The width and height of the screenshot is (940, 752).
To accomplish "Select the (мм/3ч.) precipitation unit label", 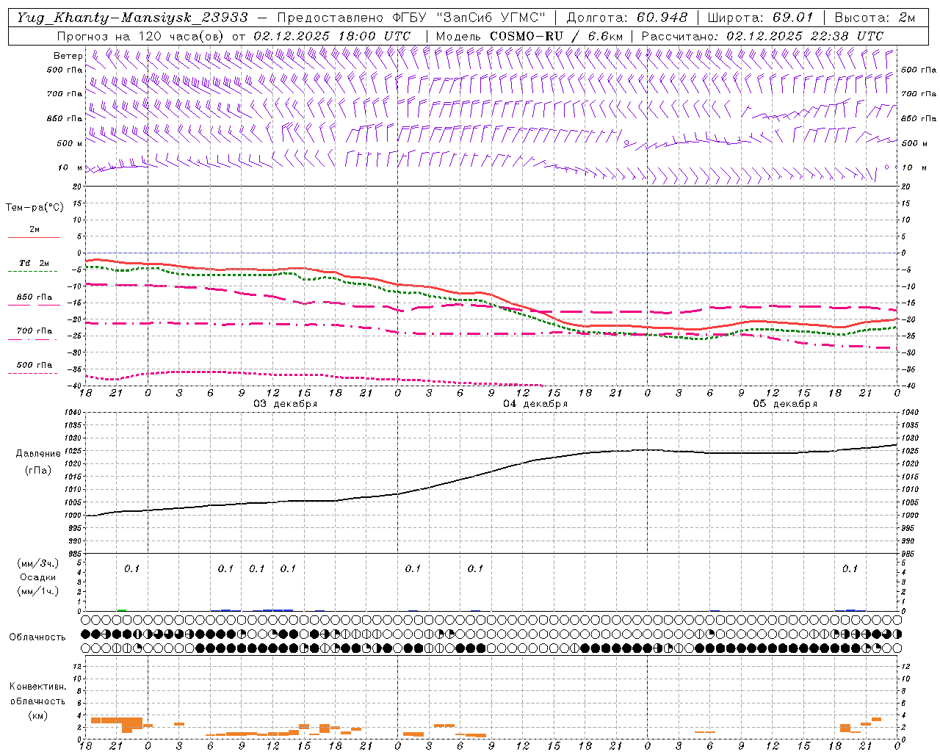I will [38, 563].
